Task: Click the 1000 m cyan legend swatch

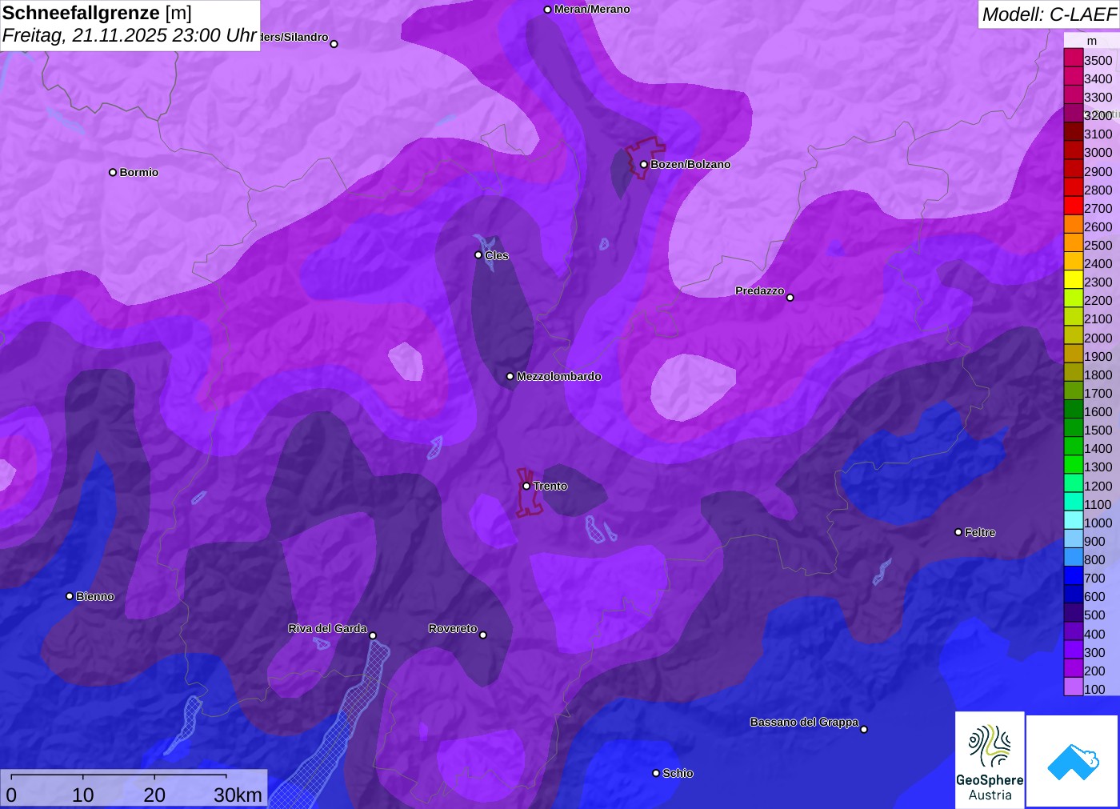Action: click(1074, 520)
